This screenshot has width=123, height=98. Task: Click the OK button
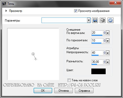point(43,91)
